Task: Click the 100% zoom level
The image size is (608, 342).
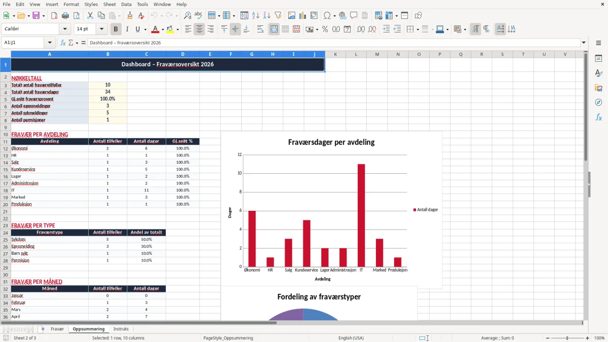Action: pos(599,338)
